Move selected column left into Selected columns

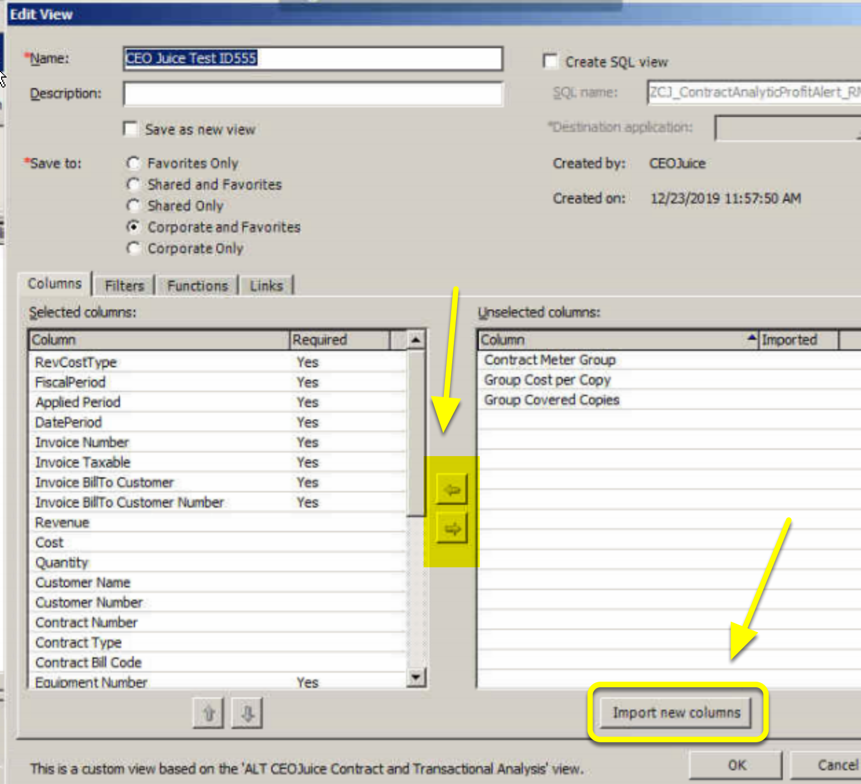[452, 489]
